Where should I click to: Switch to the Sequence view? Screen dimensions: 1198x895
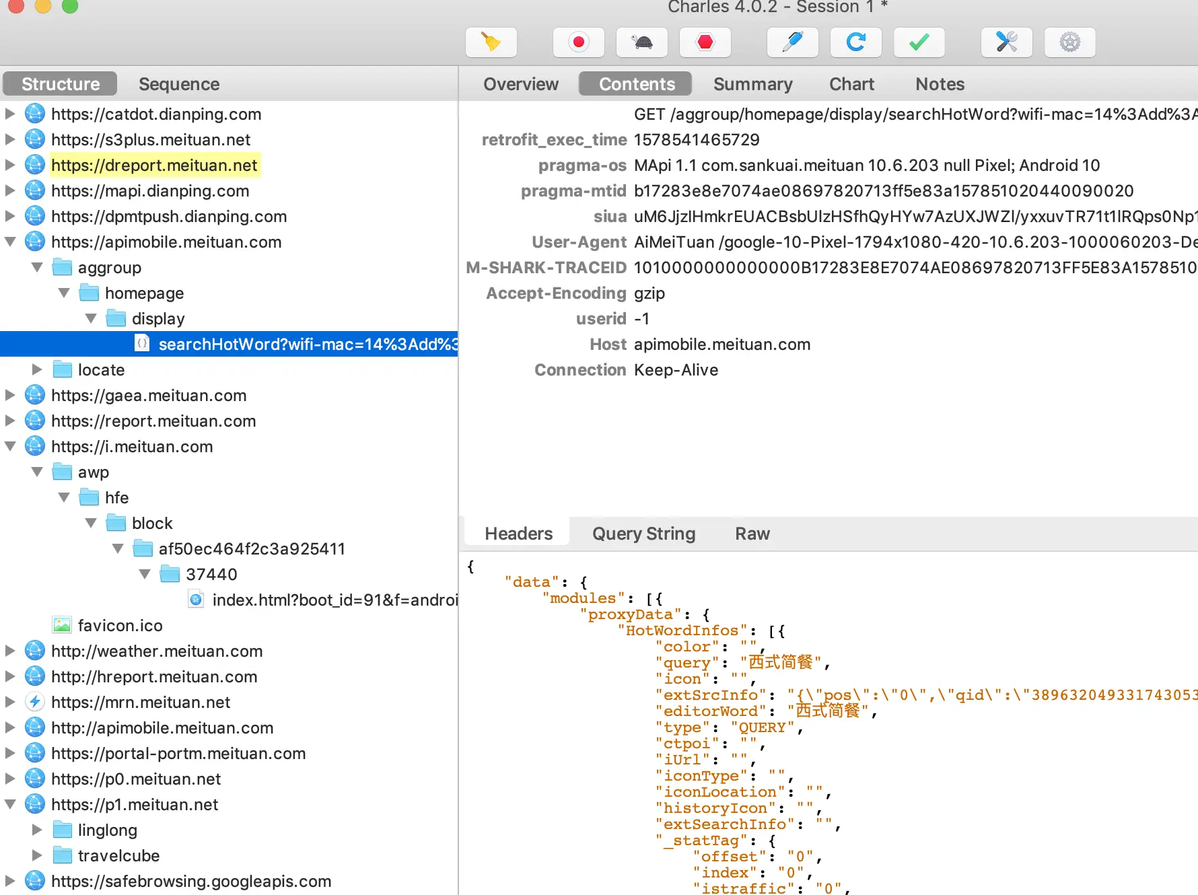click(x=179, y=84)
